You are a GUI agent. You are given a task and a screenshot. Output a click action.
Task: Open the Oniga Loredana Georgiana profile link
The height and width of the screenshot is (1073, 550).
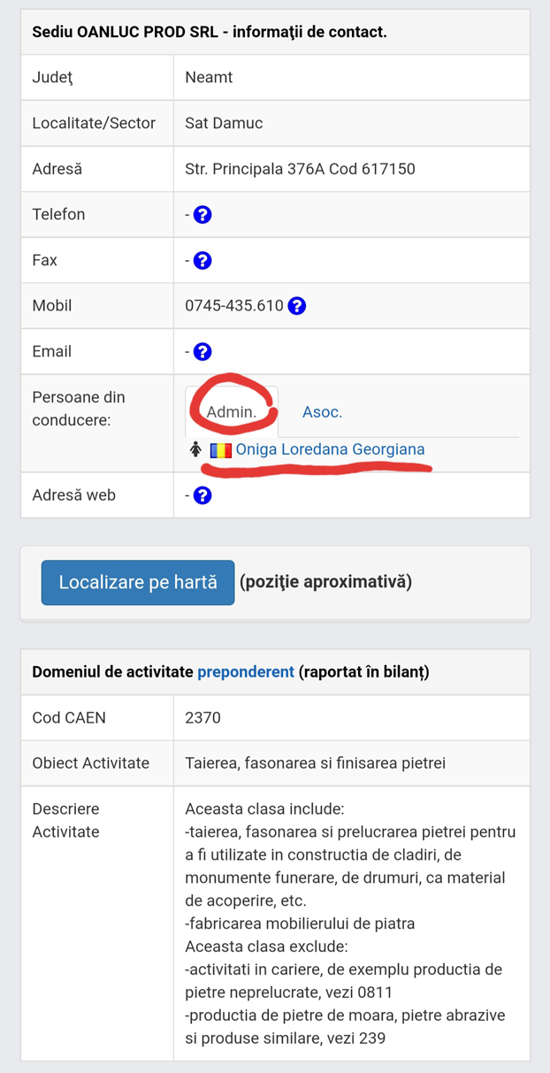point(329,449)
